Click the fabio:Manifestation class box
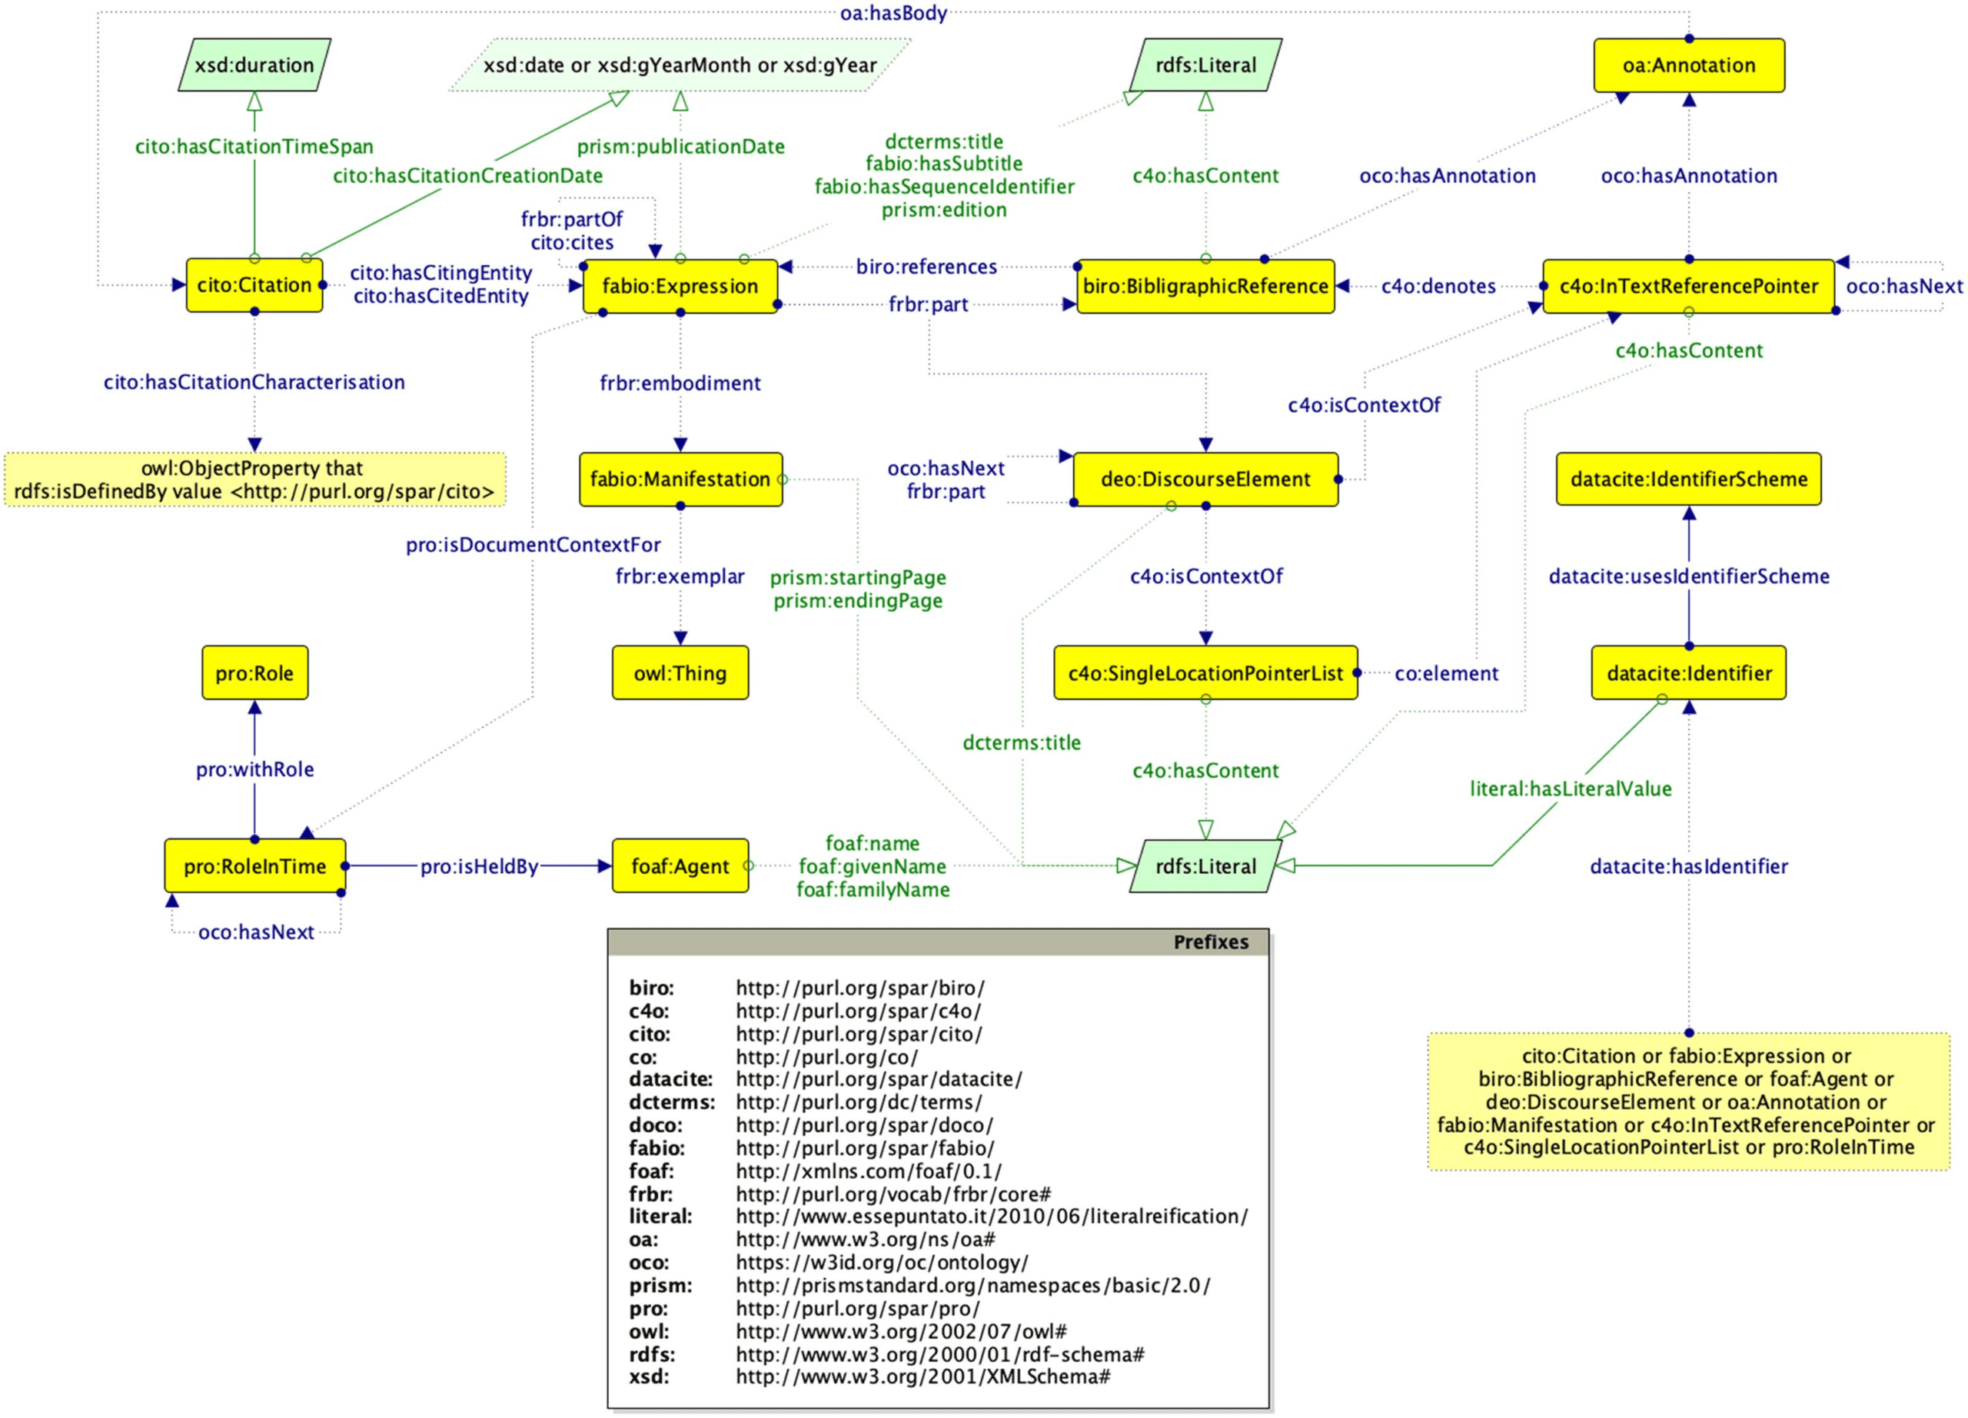Image resolution: width=1968 pixels, height=1418 pixels. coord(680,479)
